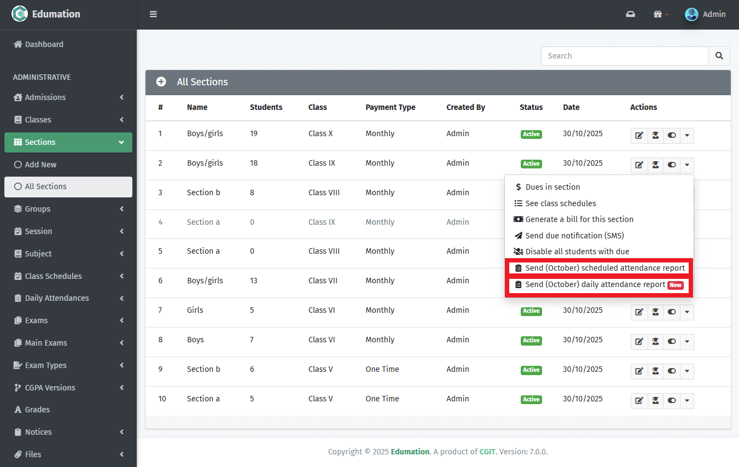Edit Section b of Class V
The height and width of the screenshot is (467, 739).
point(639,371)
